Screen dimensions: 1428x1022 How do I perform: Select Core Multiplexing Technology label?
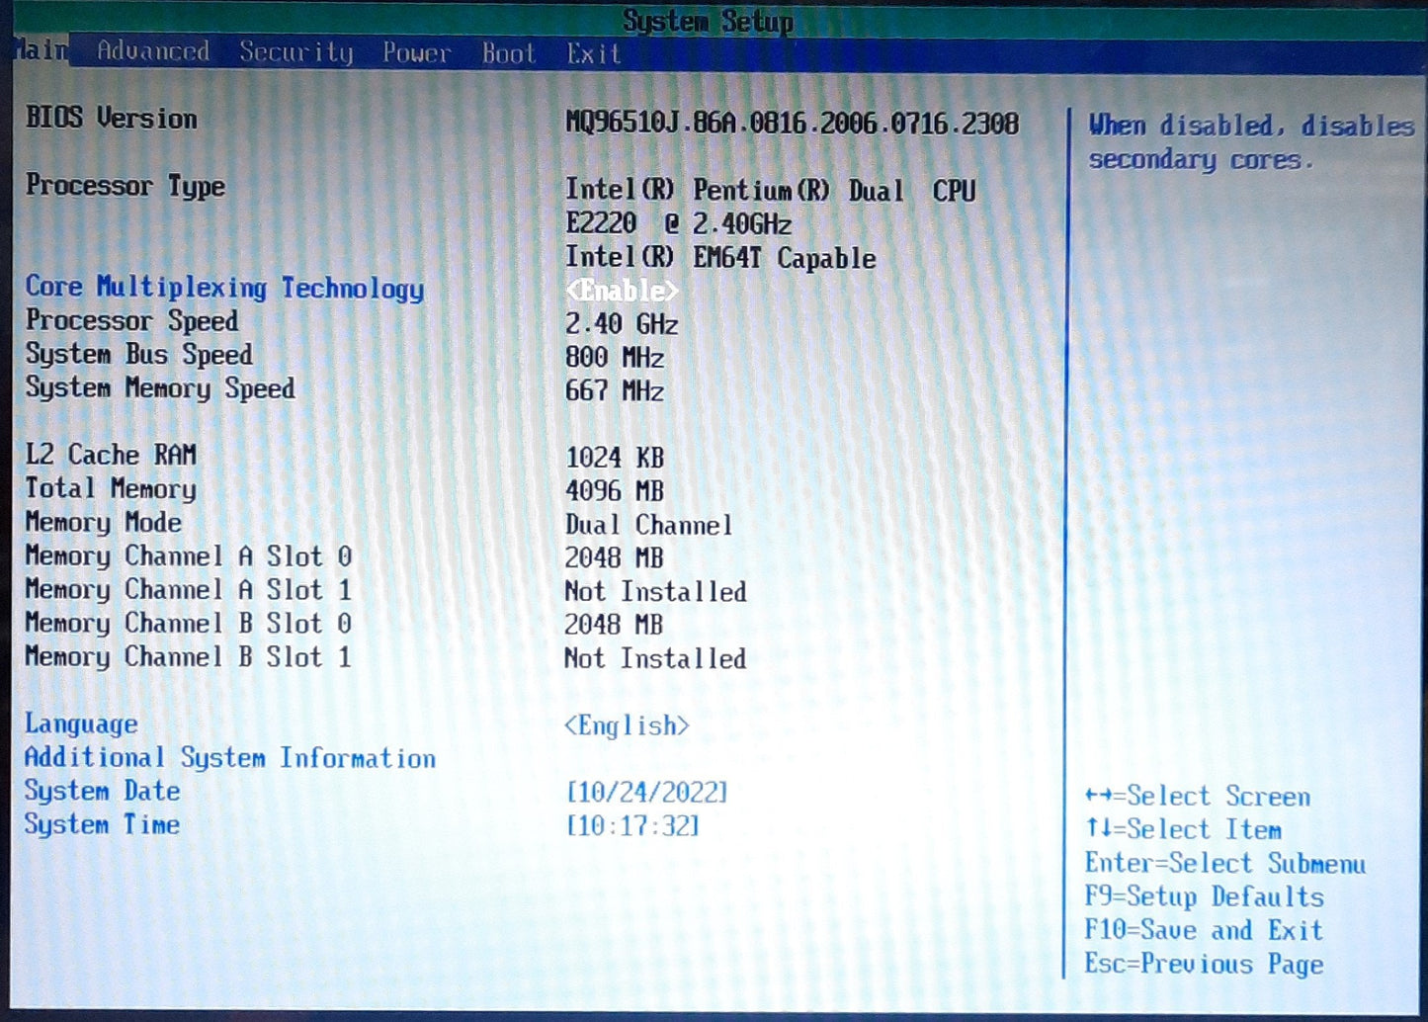pyautogui.click(x=224, y=288)
